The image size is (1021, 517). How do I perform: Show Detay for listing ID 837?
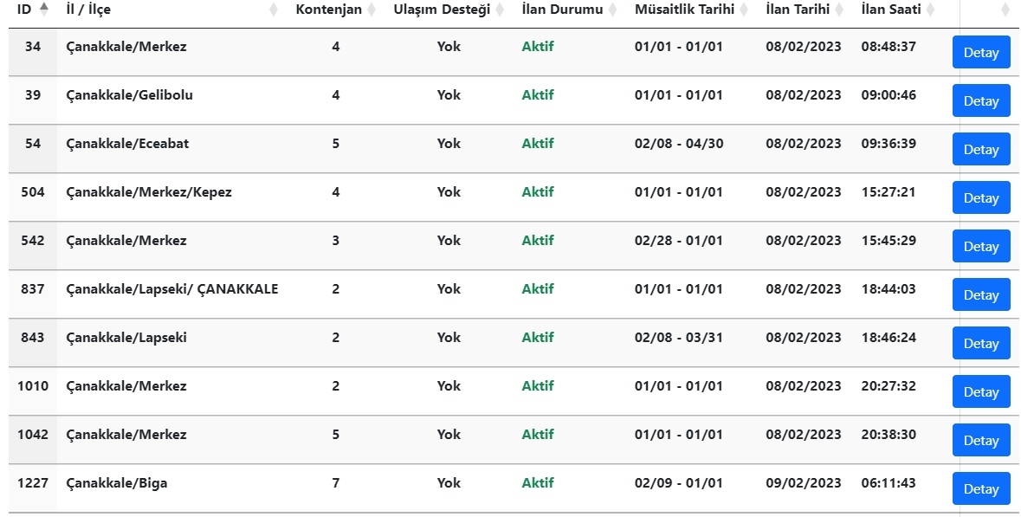981,295
